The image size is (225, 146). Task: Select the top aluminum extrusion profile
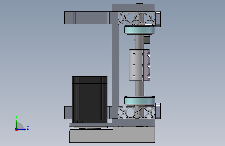pos(137,18)
